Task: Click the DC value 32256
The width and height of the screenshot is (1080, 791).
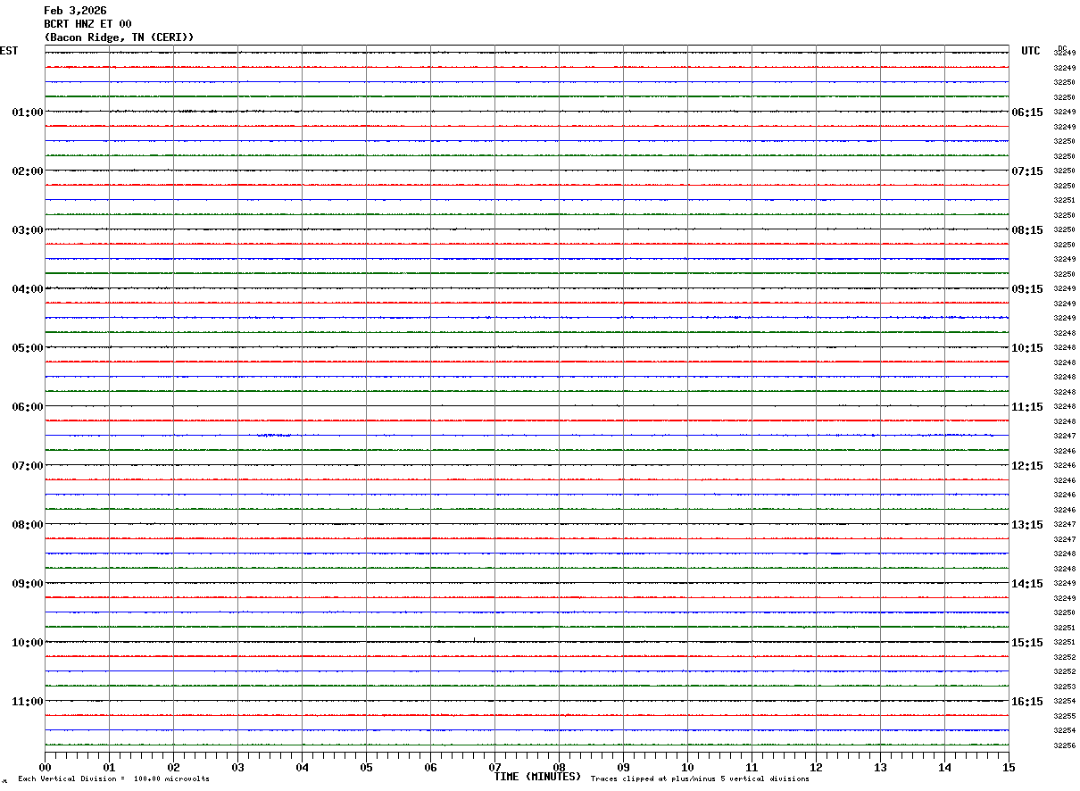Action: pyautogui.click(x=1064, y=745)
